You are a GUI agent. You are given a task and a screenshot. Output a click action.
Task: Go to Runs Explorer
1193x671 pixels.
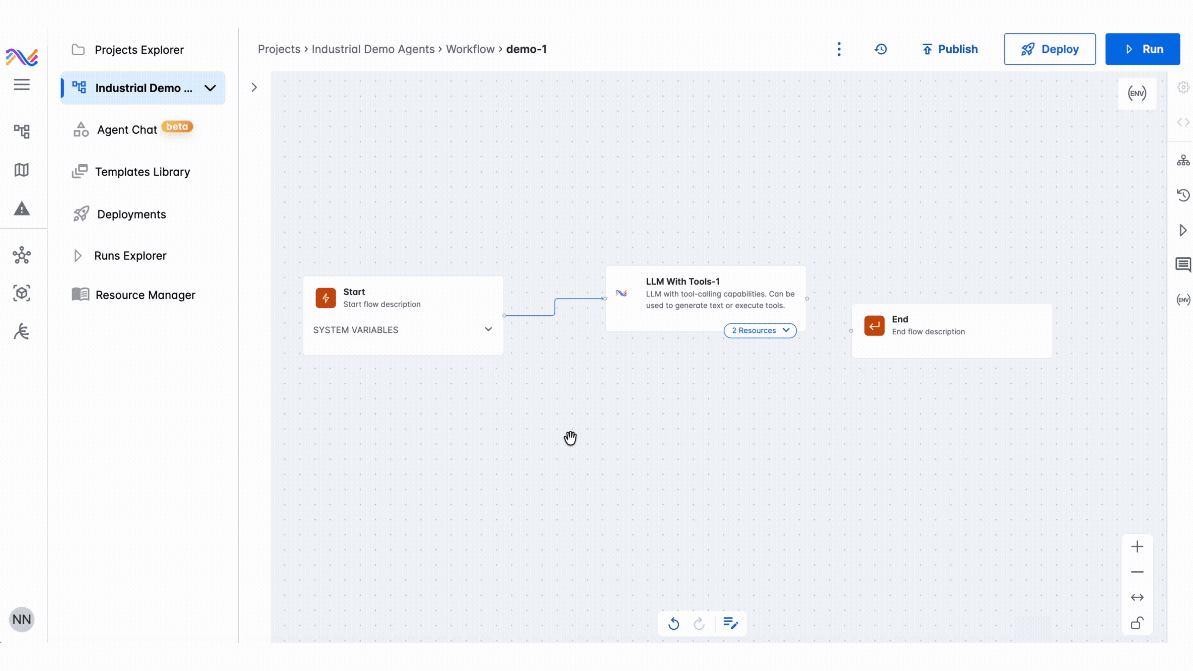pos(130,256)
